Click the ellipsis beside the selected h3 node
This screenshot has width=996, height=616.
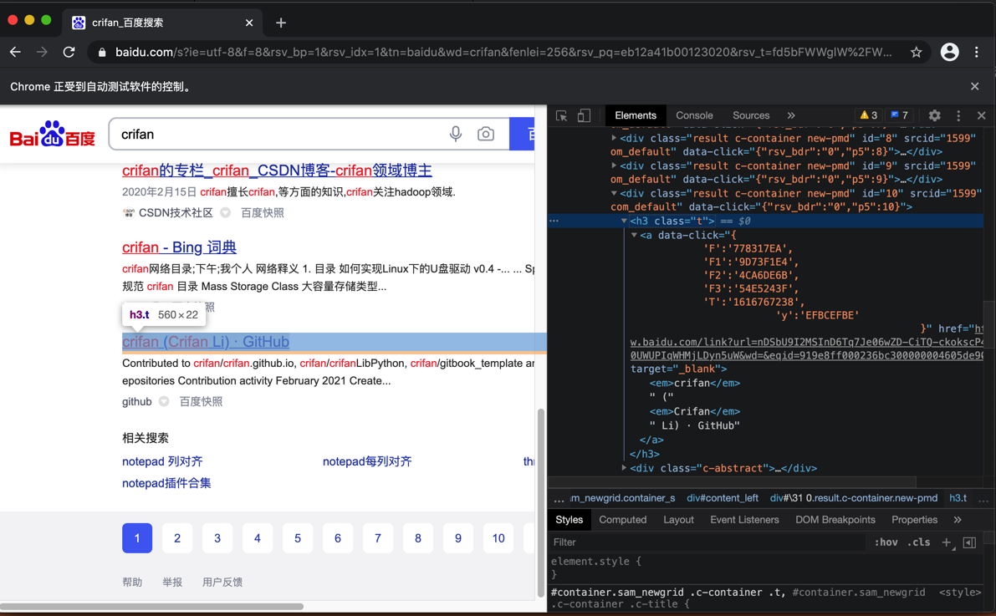tap(554, 221)
